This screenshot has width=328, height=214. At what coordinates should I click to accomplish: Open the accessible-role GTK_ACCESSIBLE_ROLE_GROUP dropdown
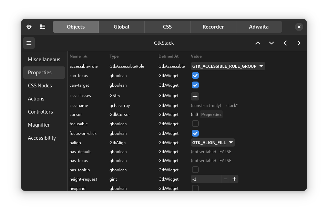coord(228,66)
